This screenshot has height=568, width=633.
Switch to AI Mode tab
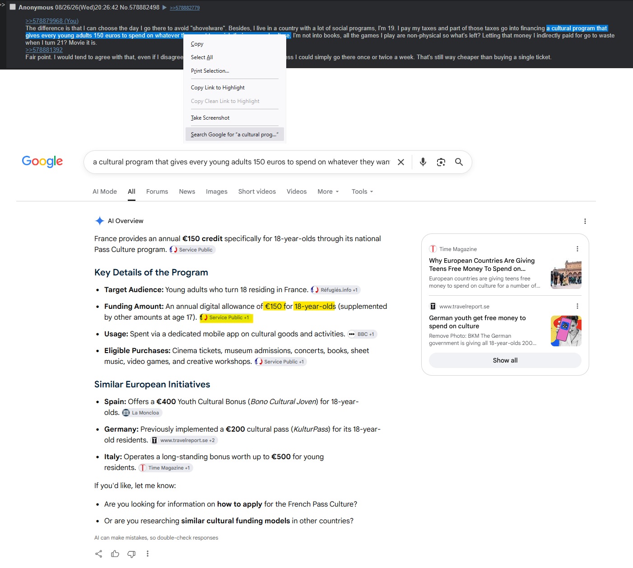click(x=105, y=191)
